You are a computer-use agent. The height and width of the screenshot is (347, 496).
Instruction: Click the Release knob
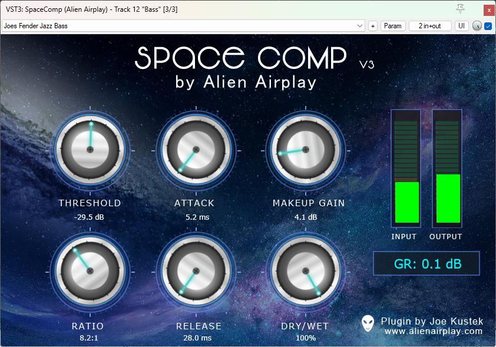(195, 271)
